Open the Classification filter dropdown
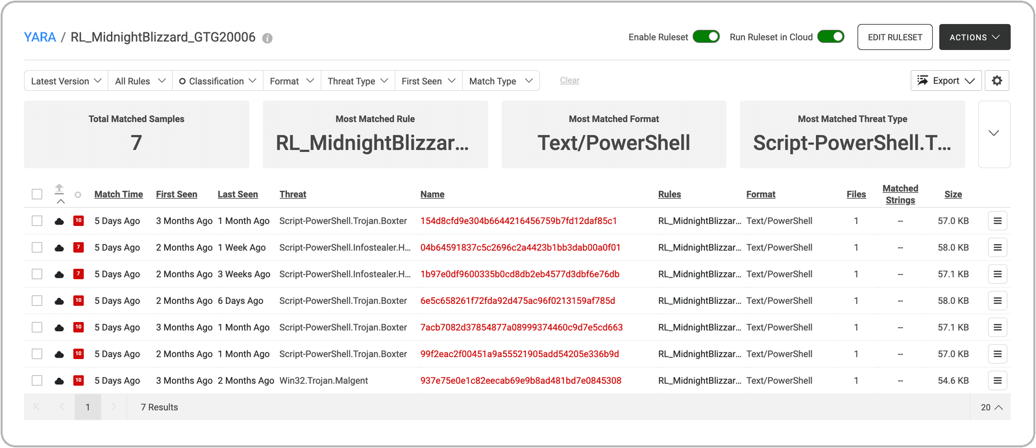Image resolution: width=1036 pixels, height=448 pixels. tap(217, 81)
